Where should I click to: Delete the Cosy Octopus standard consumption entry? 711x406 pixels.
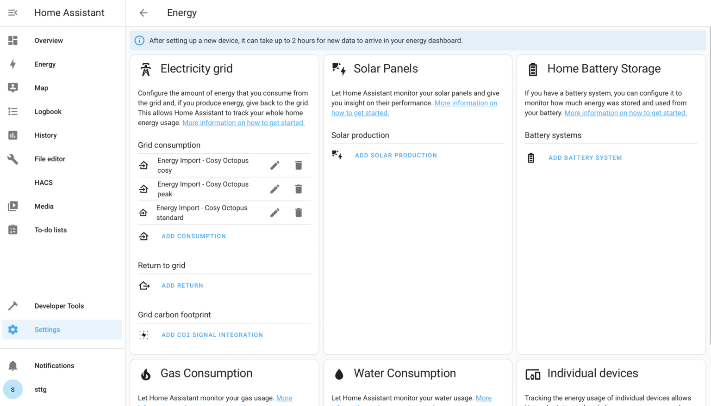coord(299,212)
